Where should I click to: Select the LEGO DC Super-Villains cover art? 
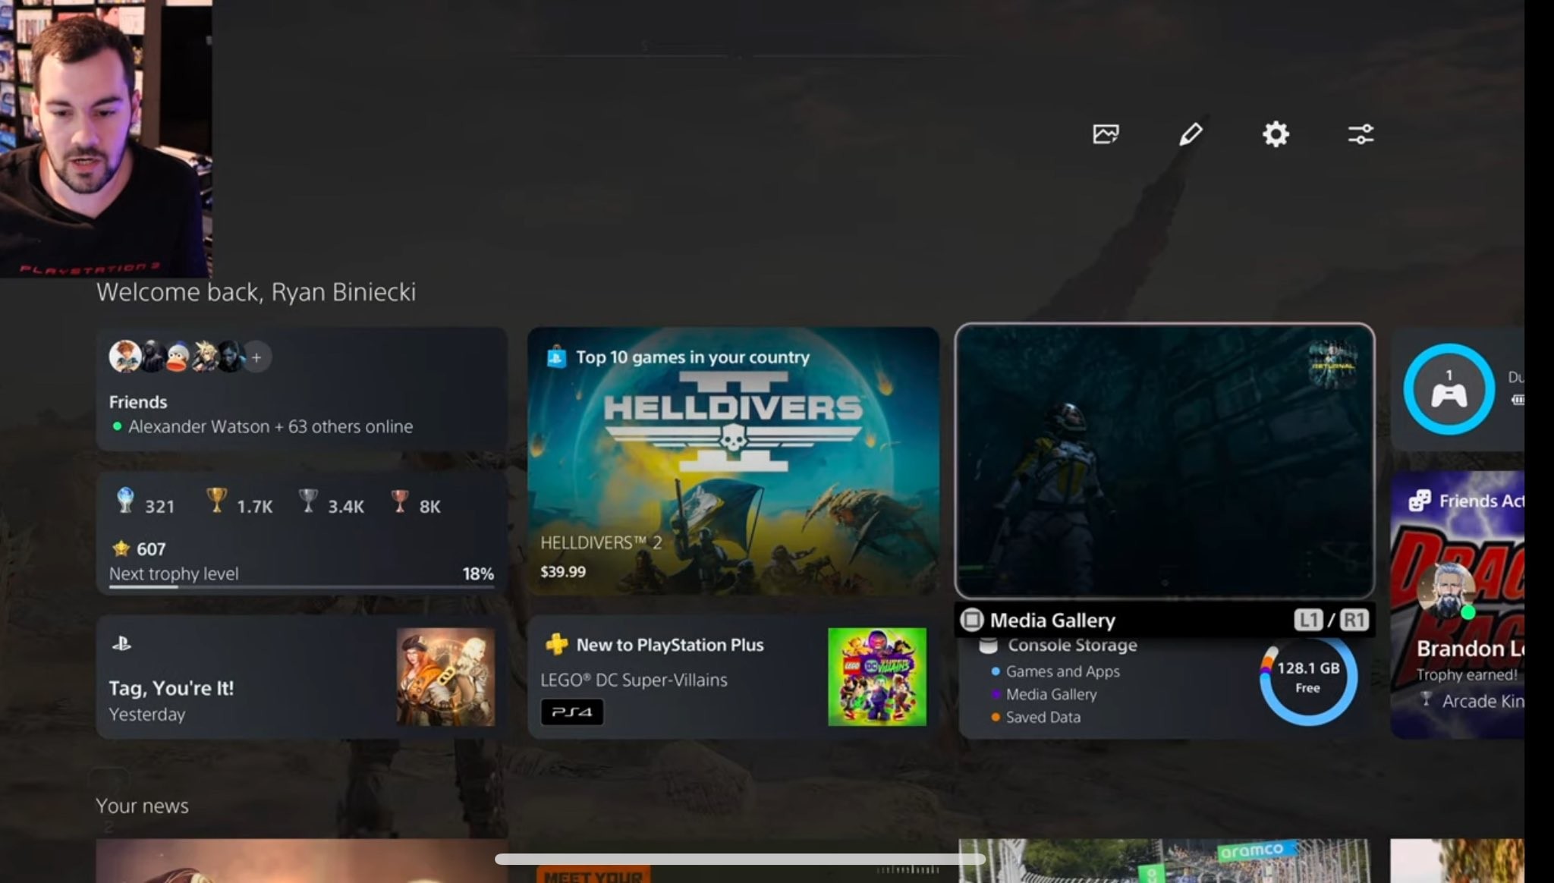coord(876,676)
